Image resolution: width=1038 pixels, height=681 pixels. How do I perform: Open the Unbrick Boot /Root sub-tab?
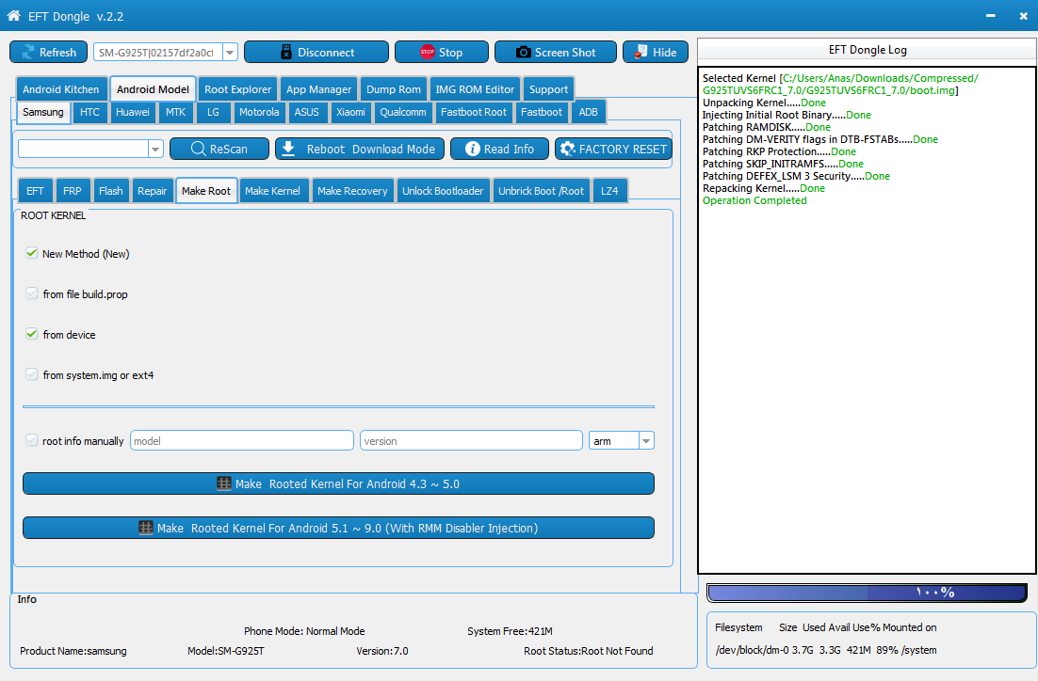pos(541,190)
